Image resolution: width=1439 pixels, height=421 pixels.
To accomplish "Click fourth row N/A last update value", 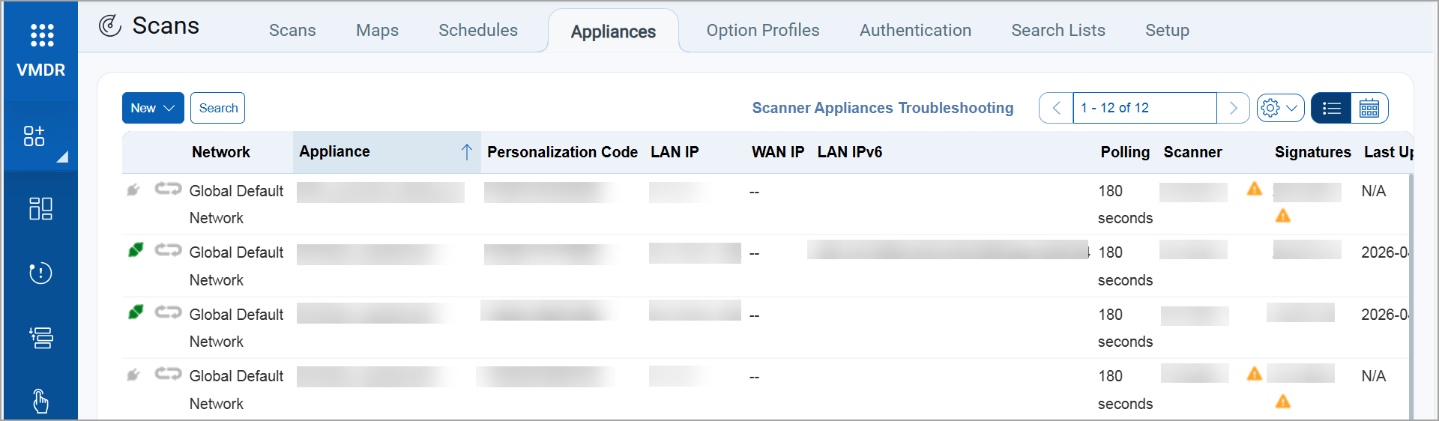I will pos(1373,376).
